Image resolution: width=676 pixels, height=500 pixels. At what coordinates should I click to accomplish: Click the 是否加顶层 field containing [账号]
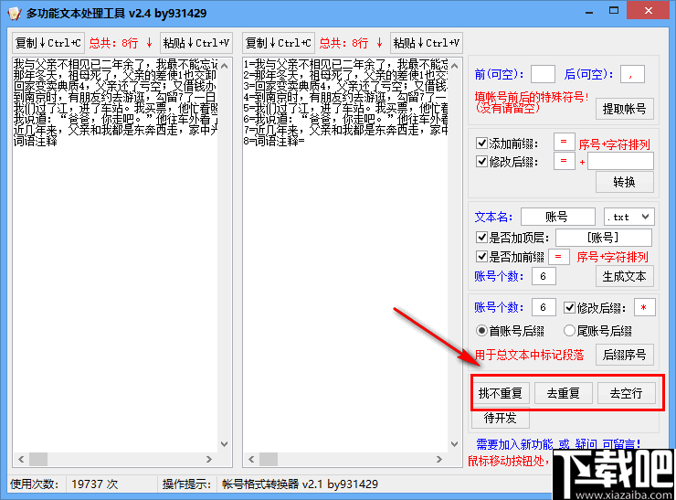click(x=604, y=238)
